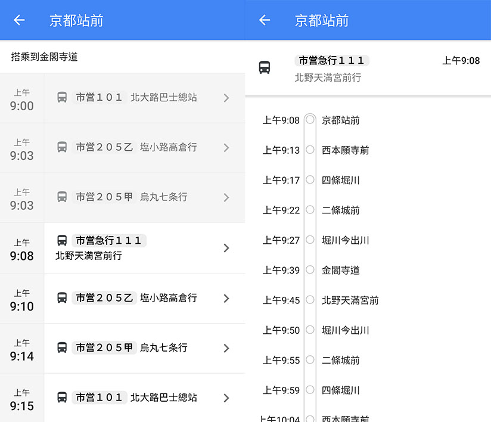Open the 市営205乙 route badge at 9:03
Image resolution: width=491 pixels, height=422 pixels.
click(104, 147)
